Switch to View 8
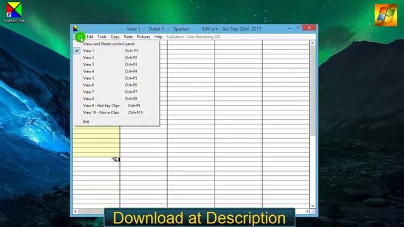 coord(116,99)
